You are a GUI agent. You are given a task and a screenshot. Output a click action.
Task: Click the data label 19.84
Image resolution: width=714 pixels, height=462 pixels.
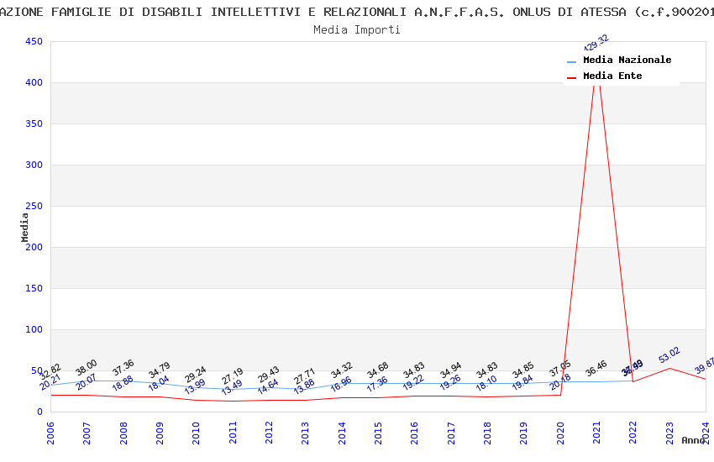click(x=523, y=382)
